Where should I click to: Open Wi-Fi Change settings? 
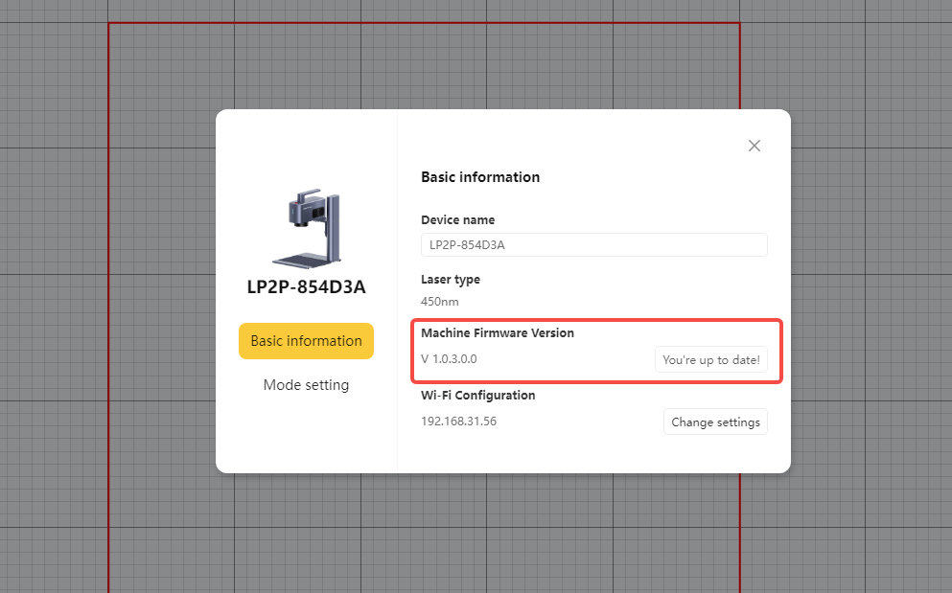pos(715,422)
